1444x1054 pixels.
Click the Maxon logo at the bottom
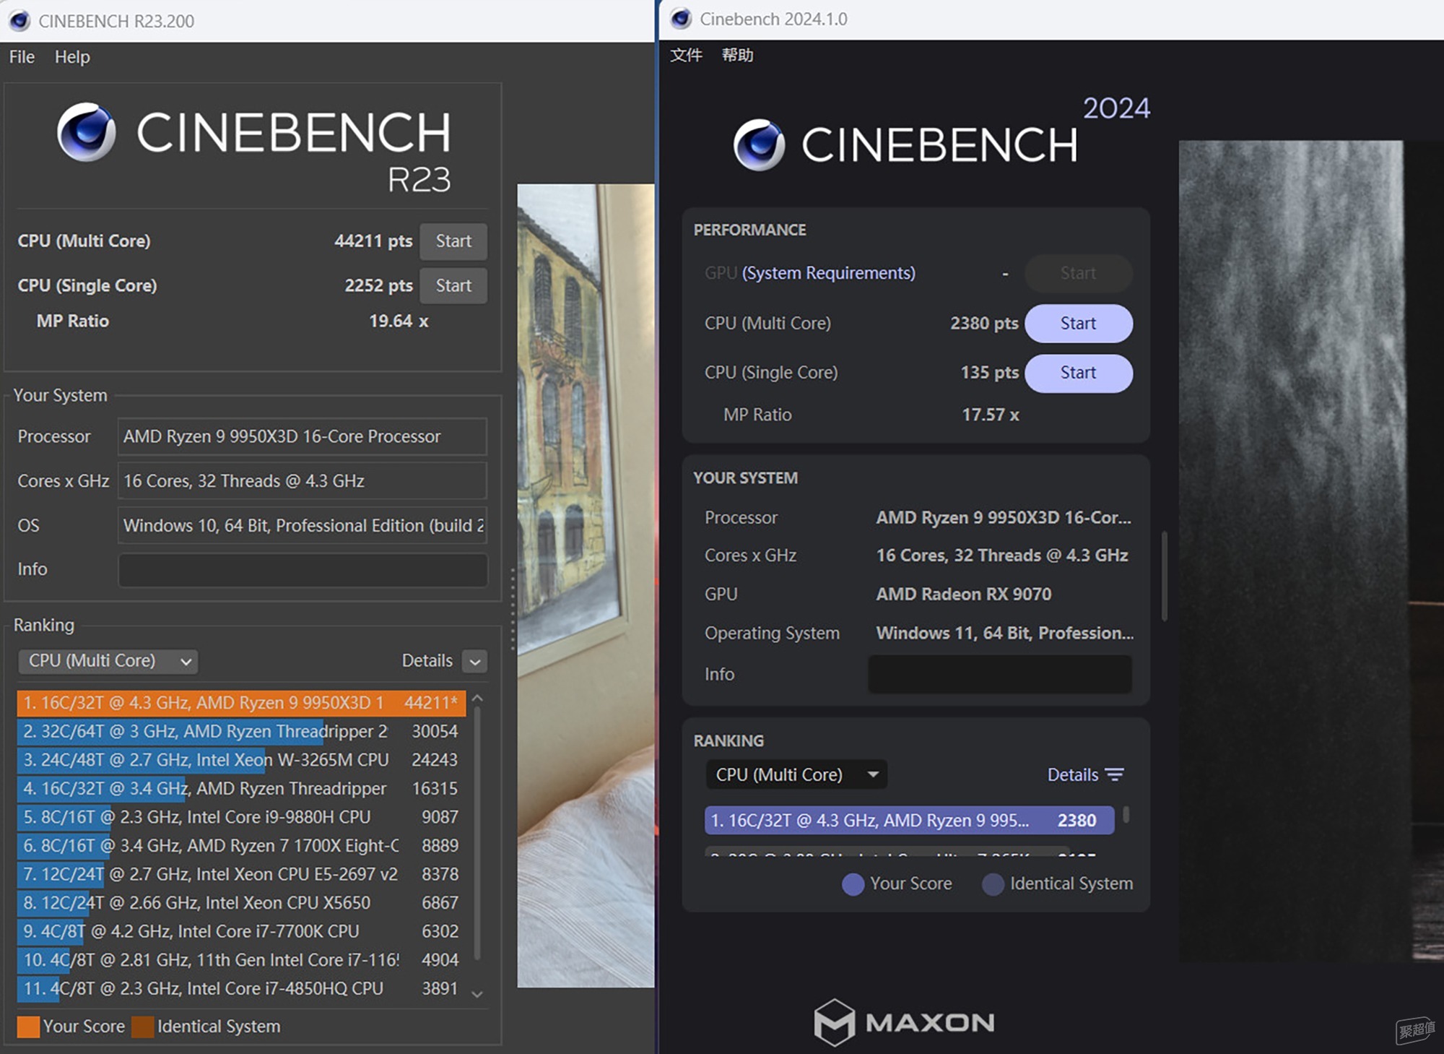click(905, 1022)
